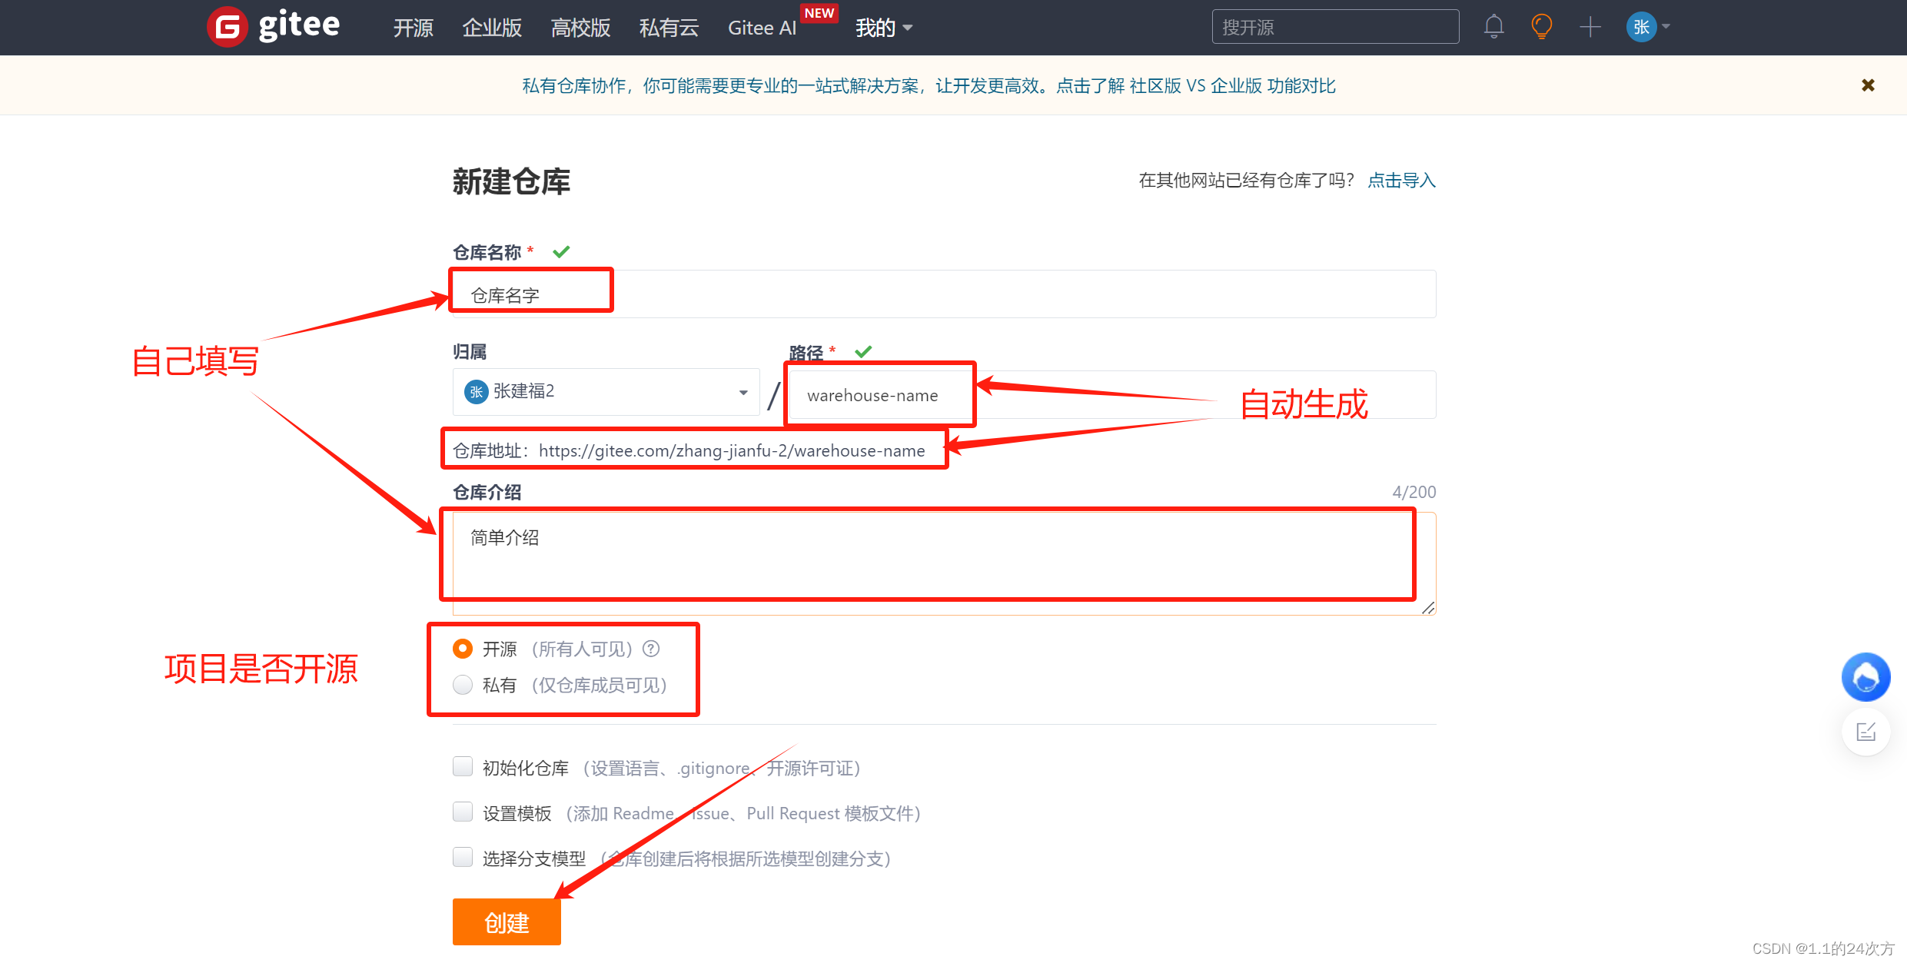Screen dimensions: 1907x963
Task: Check the 设置模板 checkbox
Action: [x=463, y=812]
